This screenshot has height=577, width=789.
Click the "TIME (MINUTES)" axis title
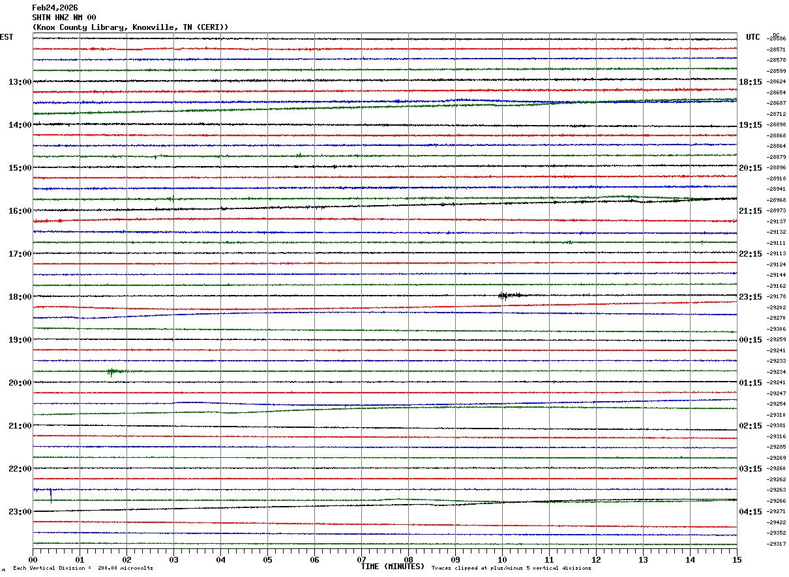pyautogui.click(x=393, y=567)
